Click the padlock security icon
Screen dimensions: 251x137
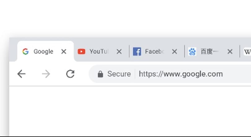pyautogui.click(x=100, y=74)
